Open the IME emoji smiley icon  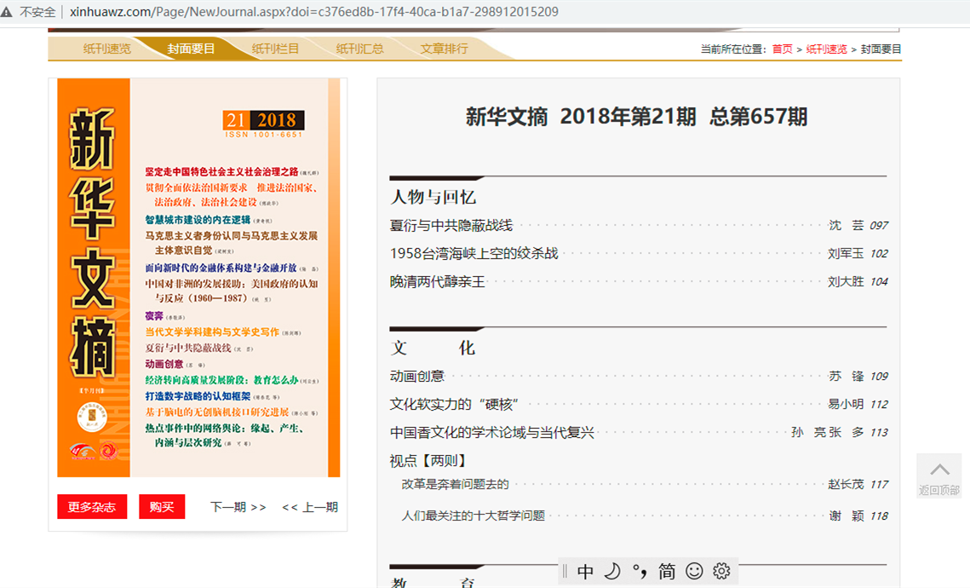[x=694, y=571]
